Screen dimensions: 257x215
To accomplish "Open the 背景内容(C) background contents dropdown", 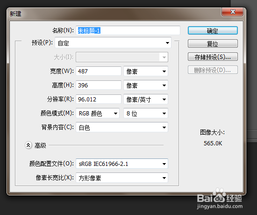I will (x=122, y=127).
